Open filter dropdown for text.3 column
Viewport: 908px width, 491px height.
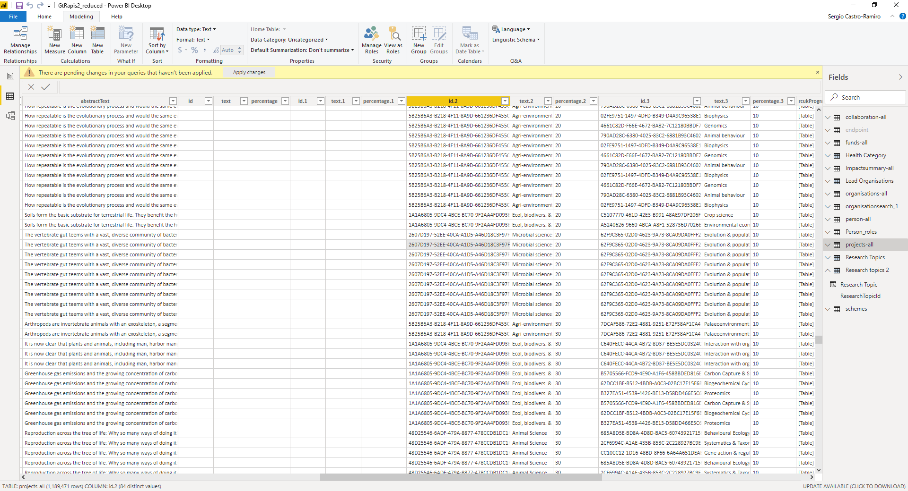[746, 101]
